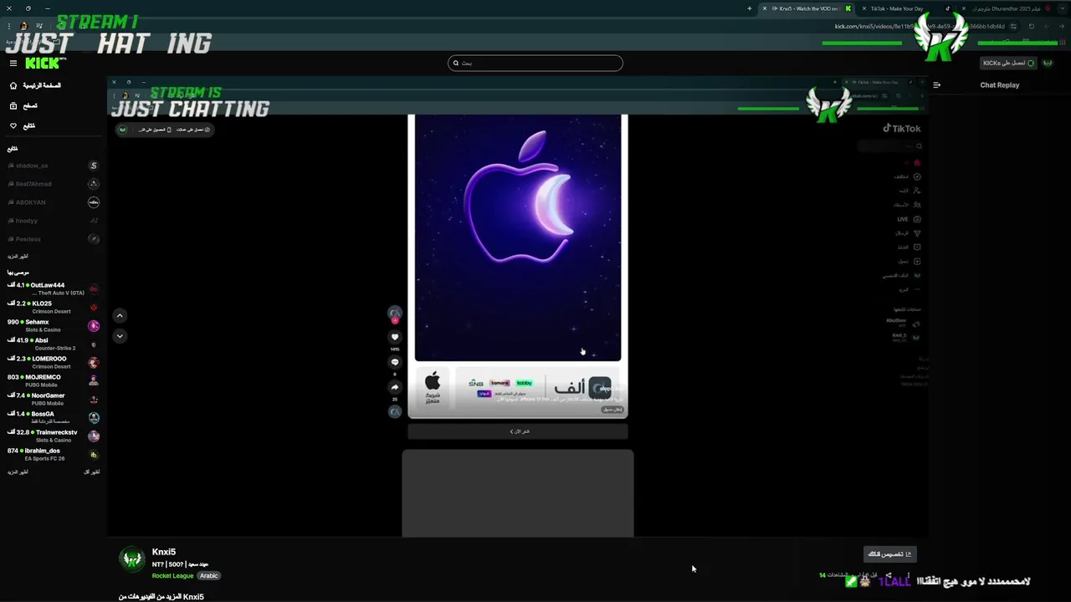Click the clip customize button under video
The width and height of the screenshot is (1071, 602).
(889, 554)
